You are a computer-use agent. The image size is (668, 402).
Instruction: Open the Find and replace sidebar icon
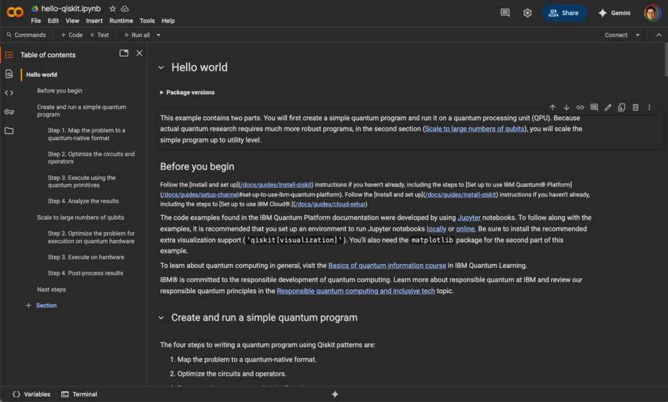pos(9,74)
